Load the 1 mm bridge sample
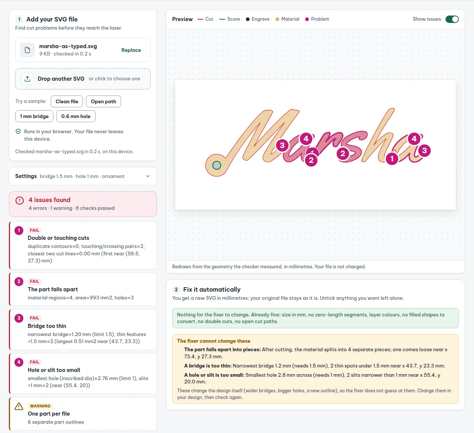The image size is (474, 433). (34, 116)
